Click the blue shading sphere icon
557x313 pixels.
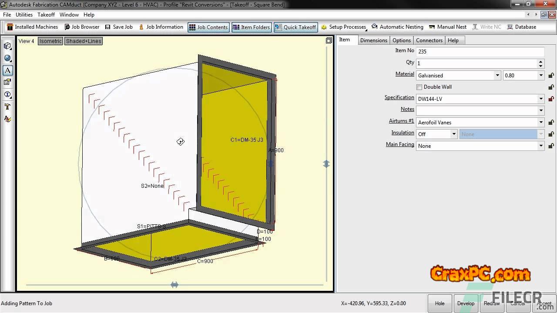tap(7, 58)
